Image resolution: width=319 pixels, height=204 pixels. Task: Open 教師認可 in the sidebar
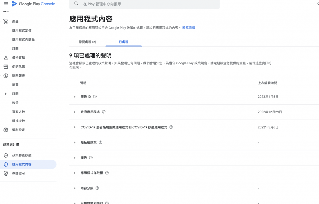coord(18,173)
